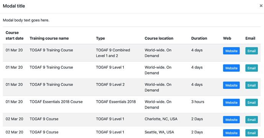Click '2 Days' duration in Seattle row
The image size is (264, 138).
pyautogui.click(x=197, y=132)
